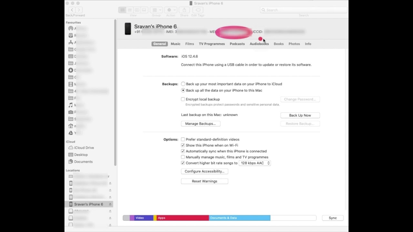Click the Configure Accessibility button
This screenshot has height=232, width=413.
pos(205,171)
